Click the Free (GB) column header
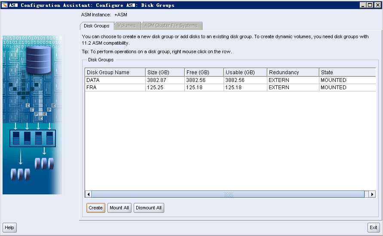This screenshot has width=383, height=236. pyautogui.click(x=204, y=73)
